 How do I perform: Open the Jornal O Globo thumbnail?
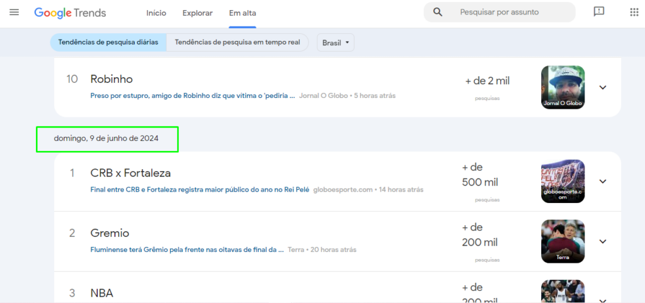pos(562,87)
